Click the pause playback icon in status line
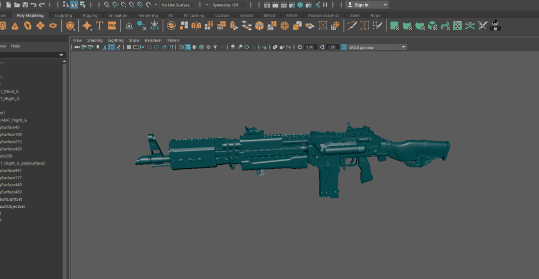Screen dimensions: 539x279 click(325, 5)
